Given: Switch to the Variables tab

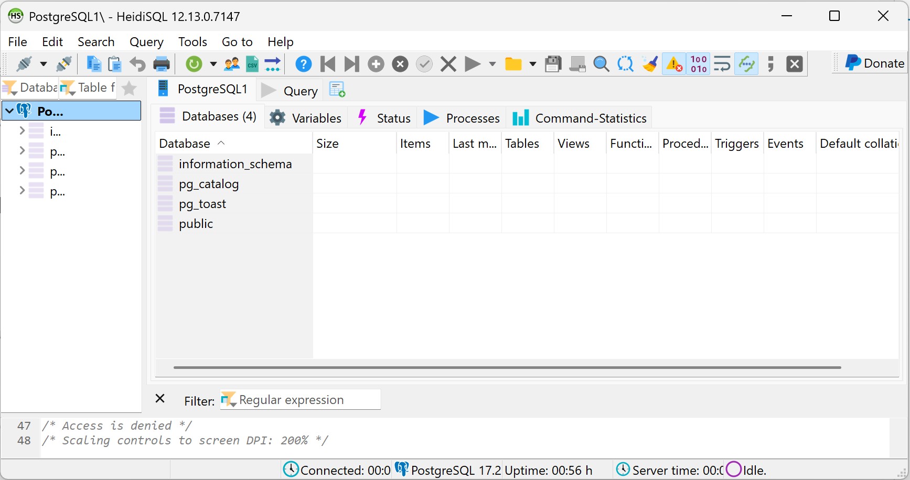Looking at the screenshot, I should pyautogui.click(x=306, y=118).
